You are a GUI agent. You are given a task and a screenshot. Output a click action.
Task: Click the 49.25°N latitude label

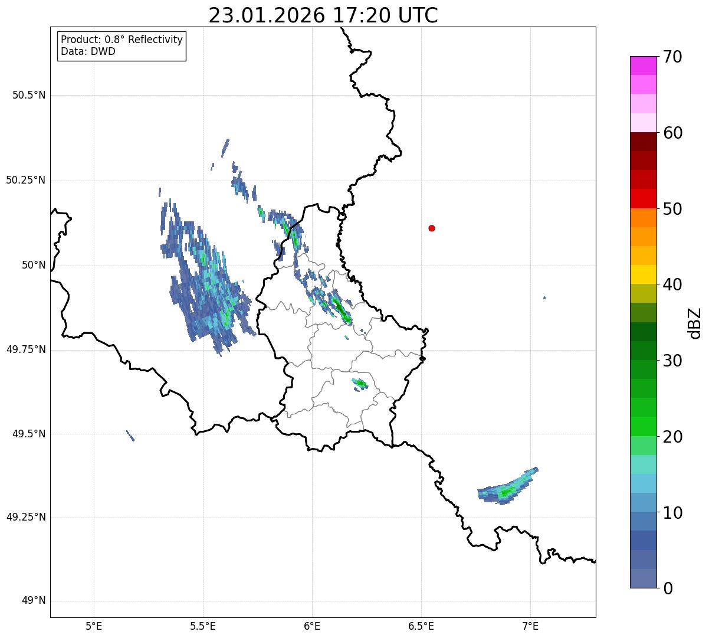[25, 518]
